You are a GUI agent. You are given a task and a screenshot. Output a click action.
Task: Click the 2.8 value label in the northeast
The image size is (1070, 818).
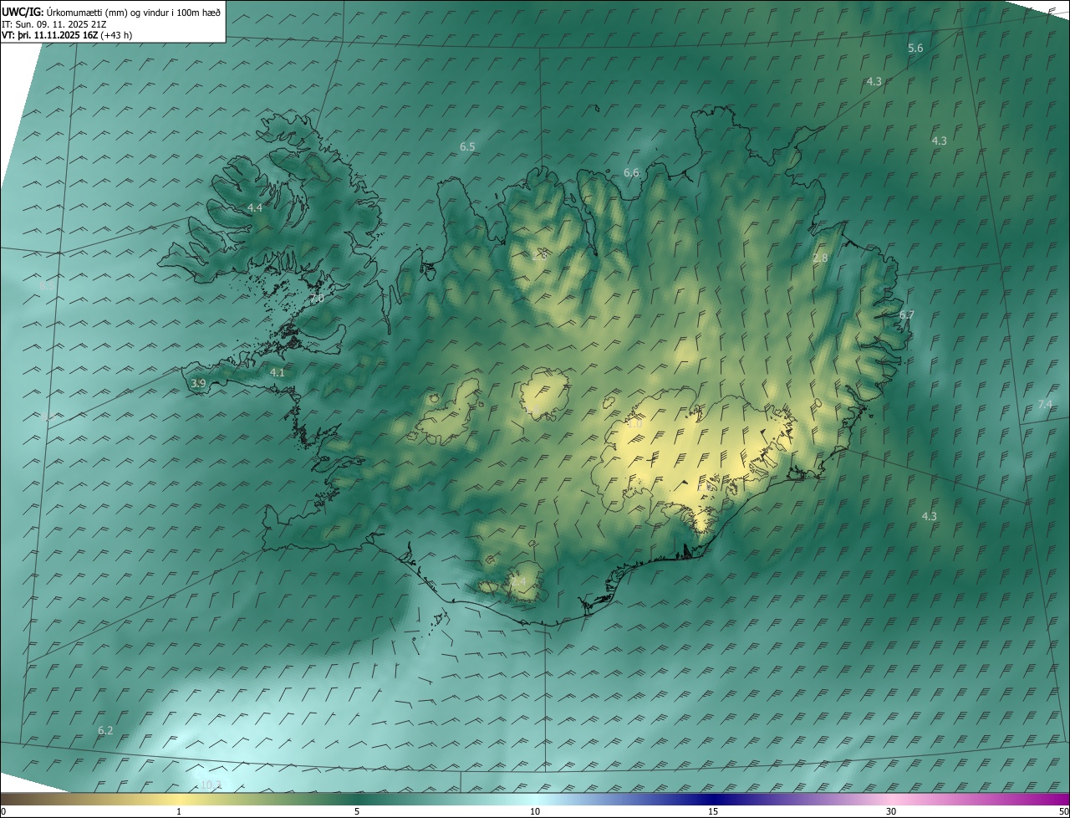coord(820,258)
